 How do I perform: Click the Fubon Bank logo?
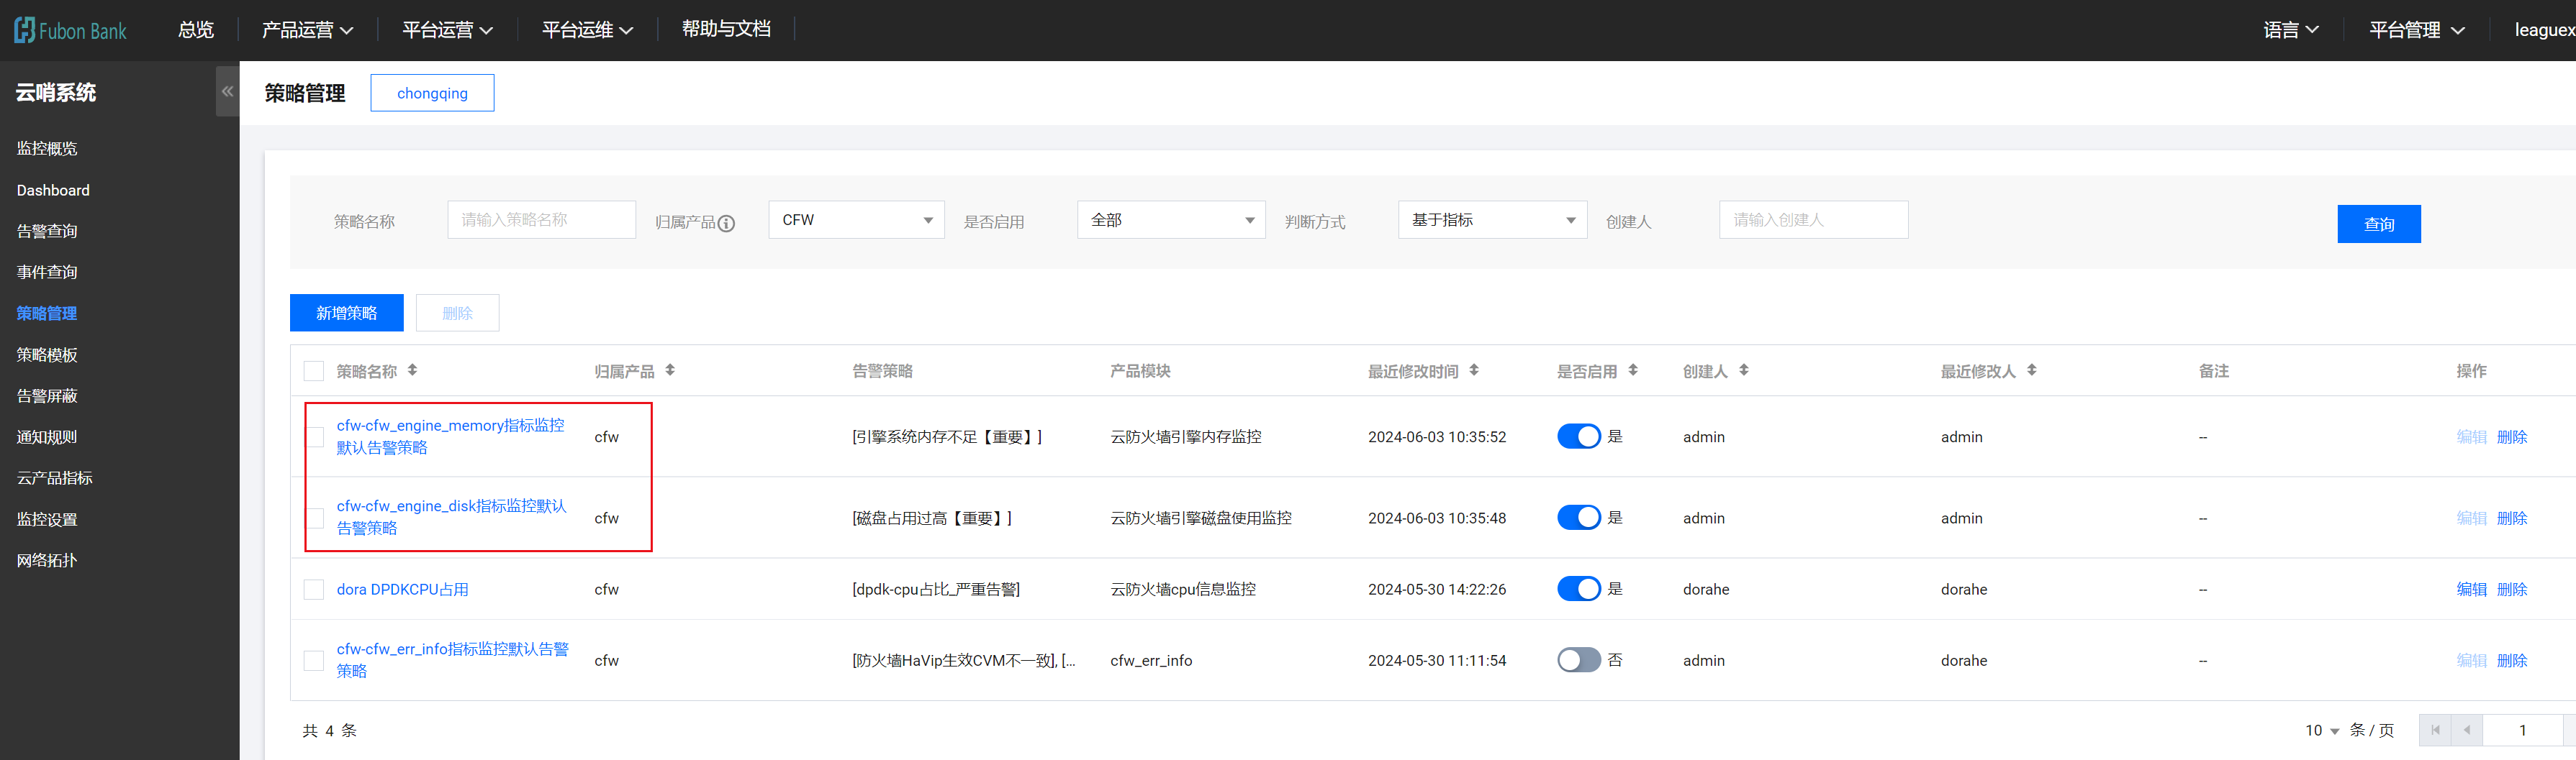70,30
